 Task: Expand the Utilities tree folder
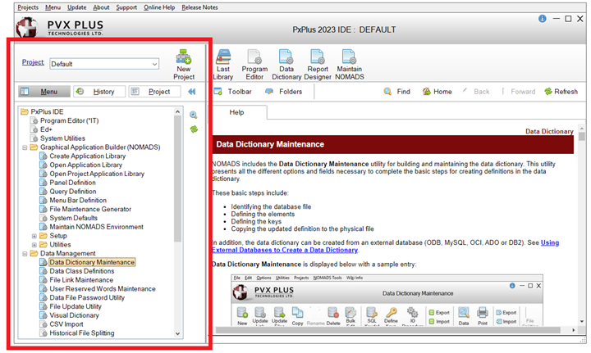pos(34,245)
